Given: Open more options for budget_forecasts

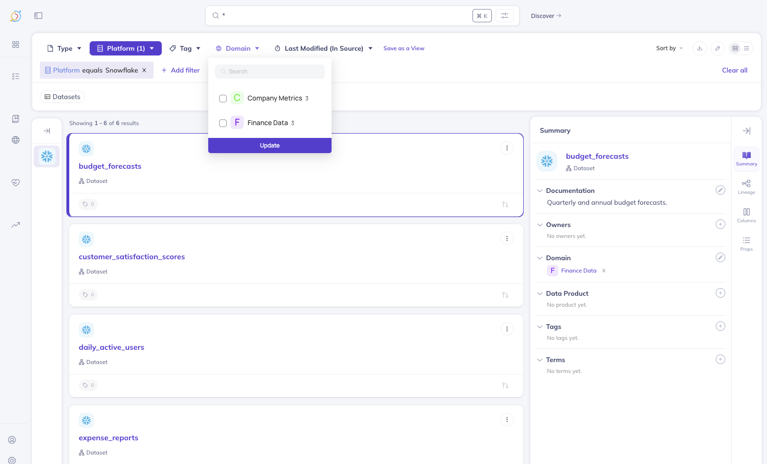Looking at the screenshot, I should (507, 148).
